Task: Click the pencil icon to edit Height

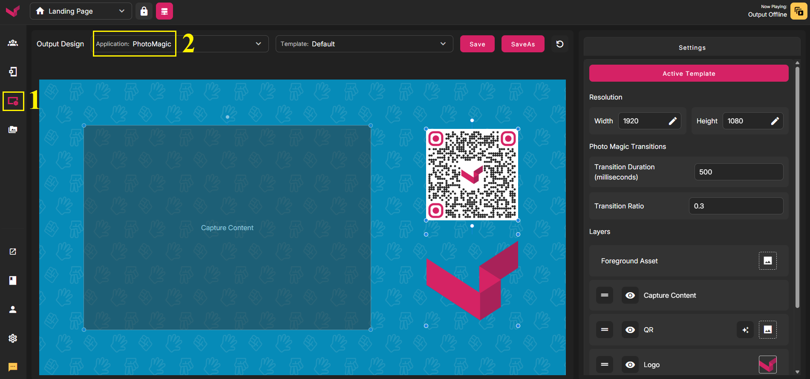Action: (775, 121)
